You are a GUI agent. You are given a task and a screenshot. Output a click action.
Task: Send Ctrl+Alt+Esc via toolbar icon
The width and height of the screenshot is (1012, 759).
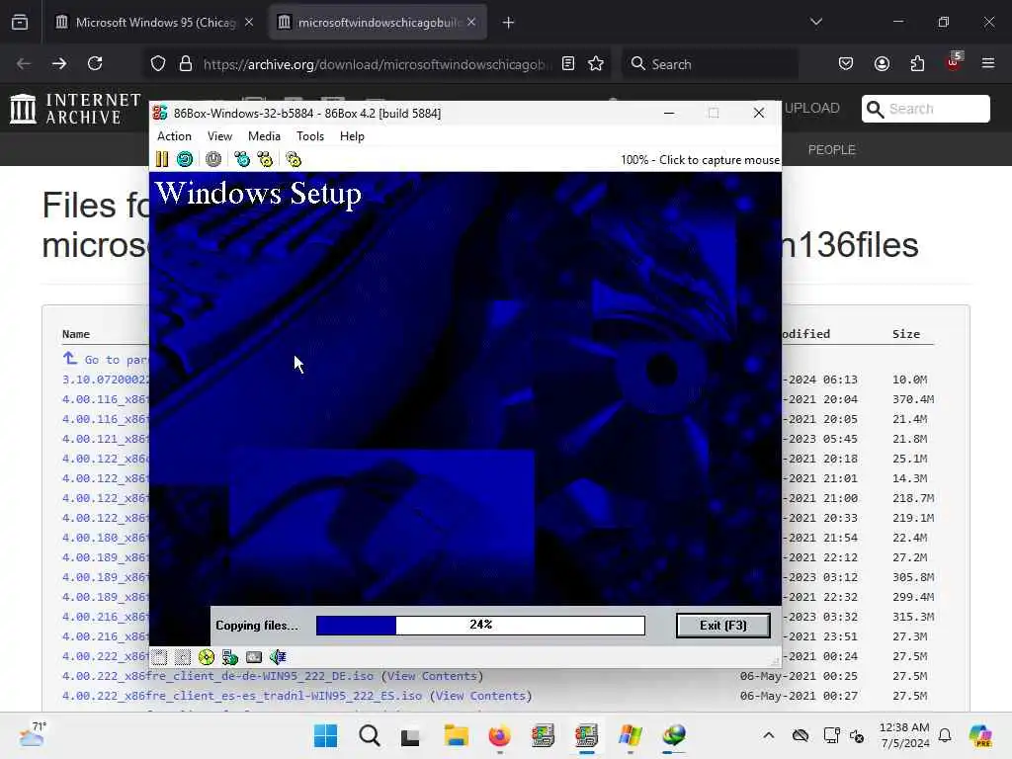click(265, 159)
